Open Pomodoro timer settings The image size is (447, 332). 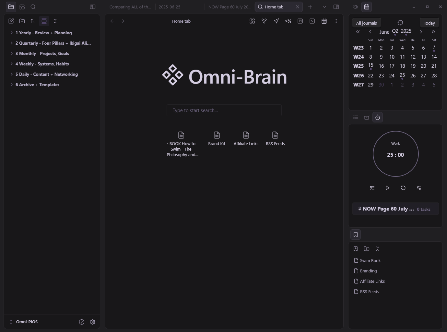coord(419,188)
